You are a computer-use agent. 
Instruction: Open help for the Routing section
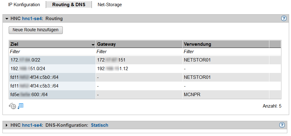(x=284, y=18)
